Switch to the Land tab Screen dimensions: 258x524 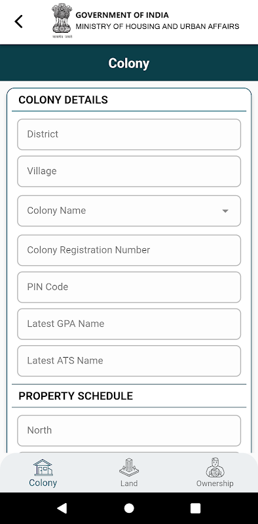pyautogui.click(x=129, y=472)
